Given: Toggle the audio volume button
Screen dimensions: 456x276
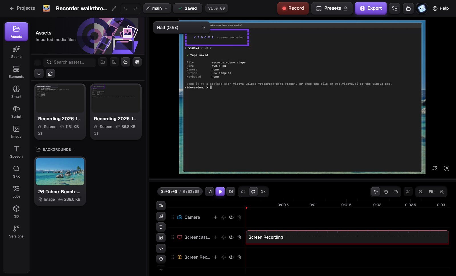Looking at the screenshot, I should pos(243,192).
